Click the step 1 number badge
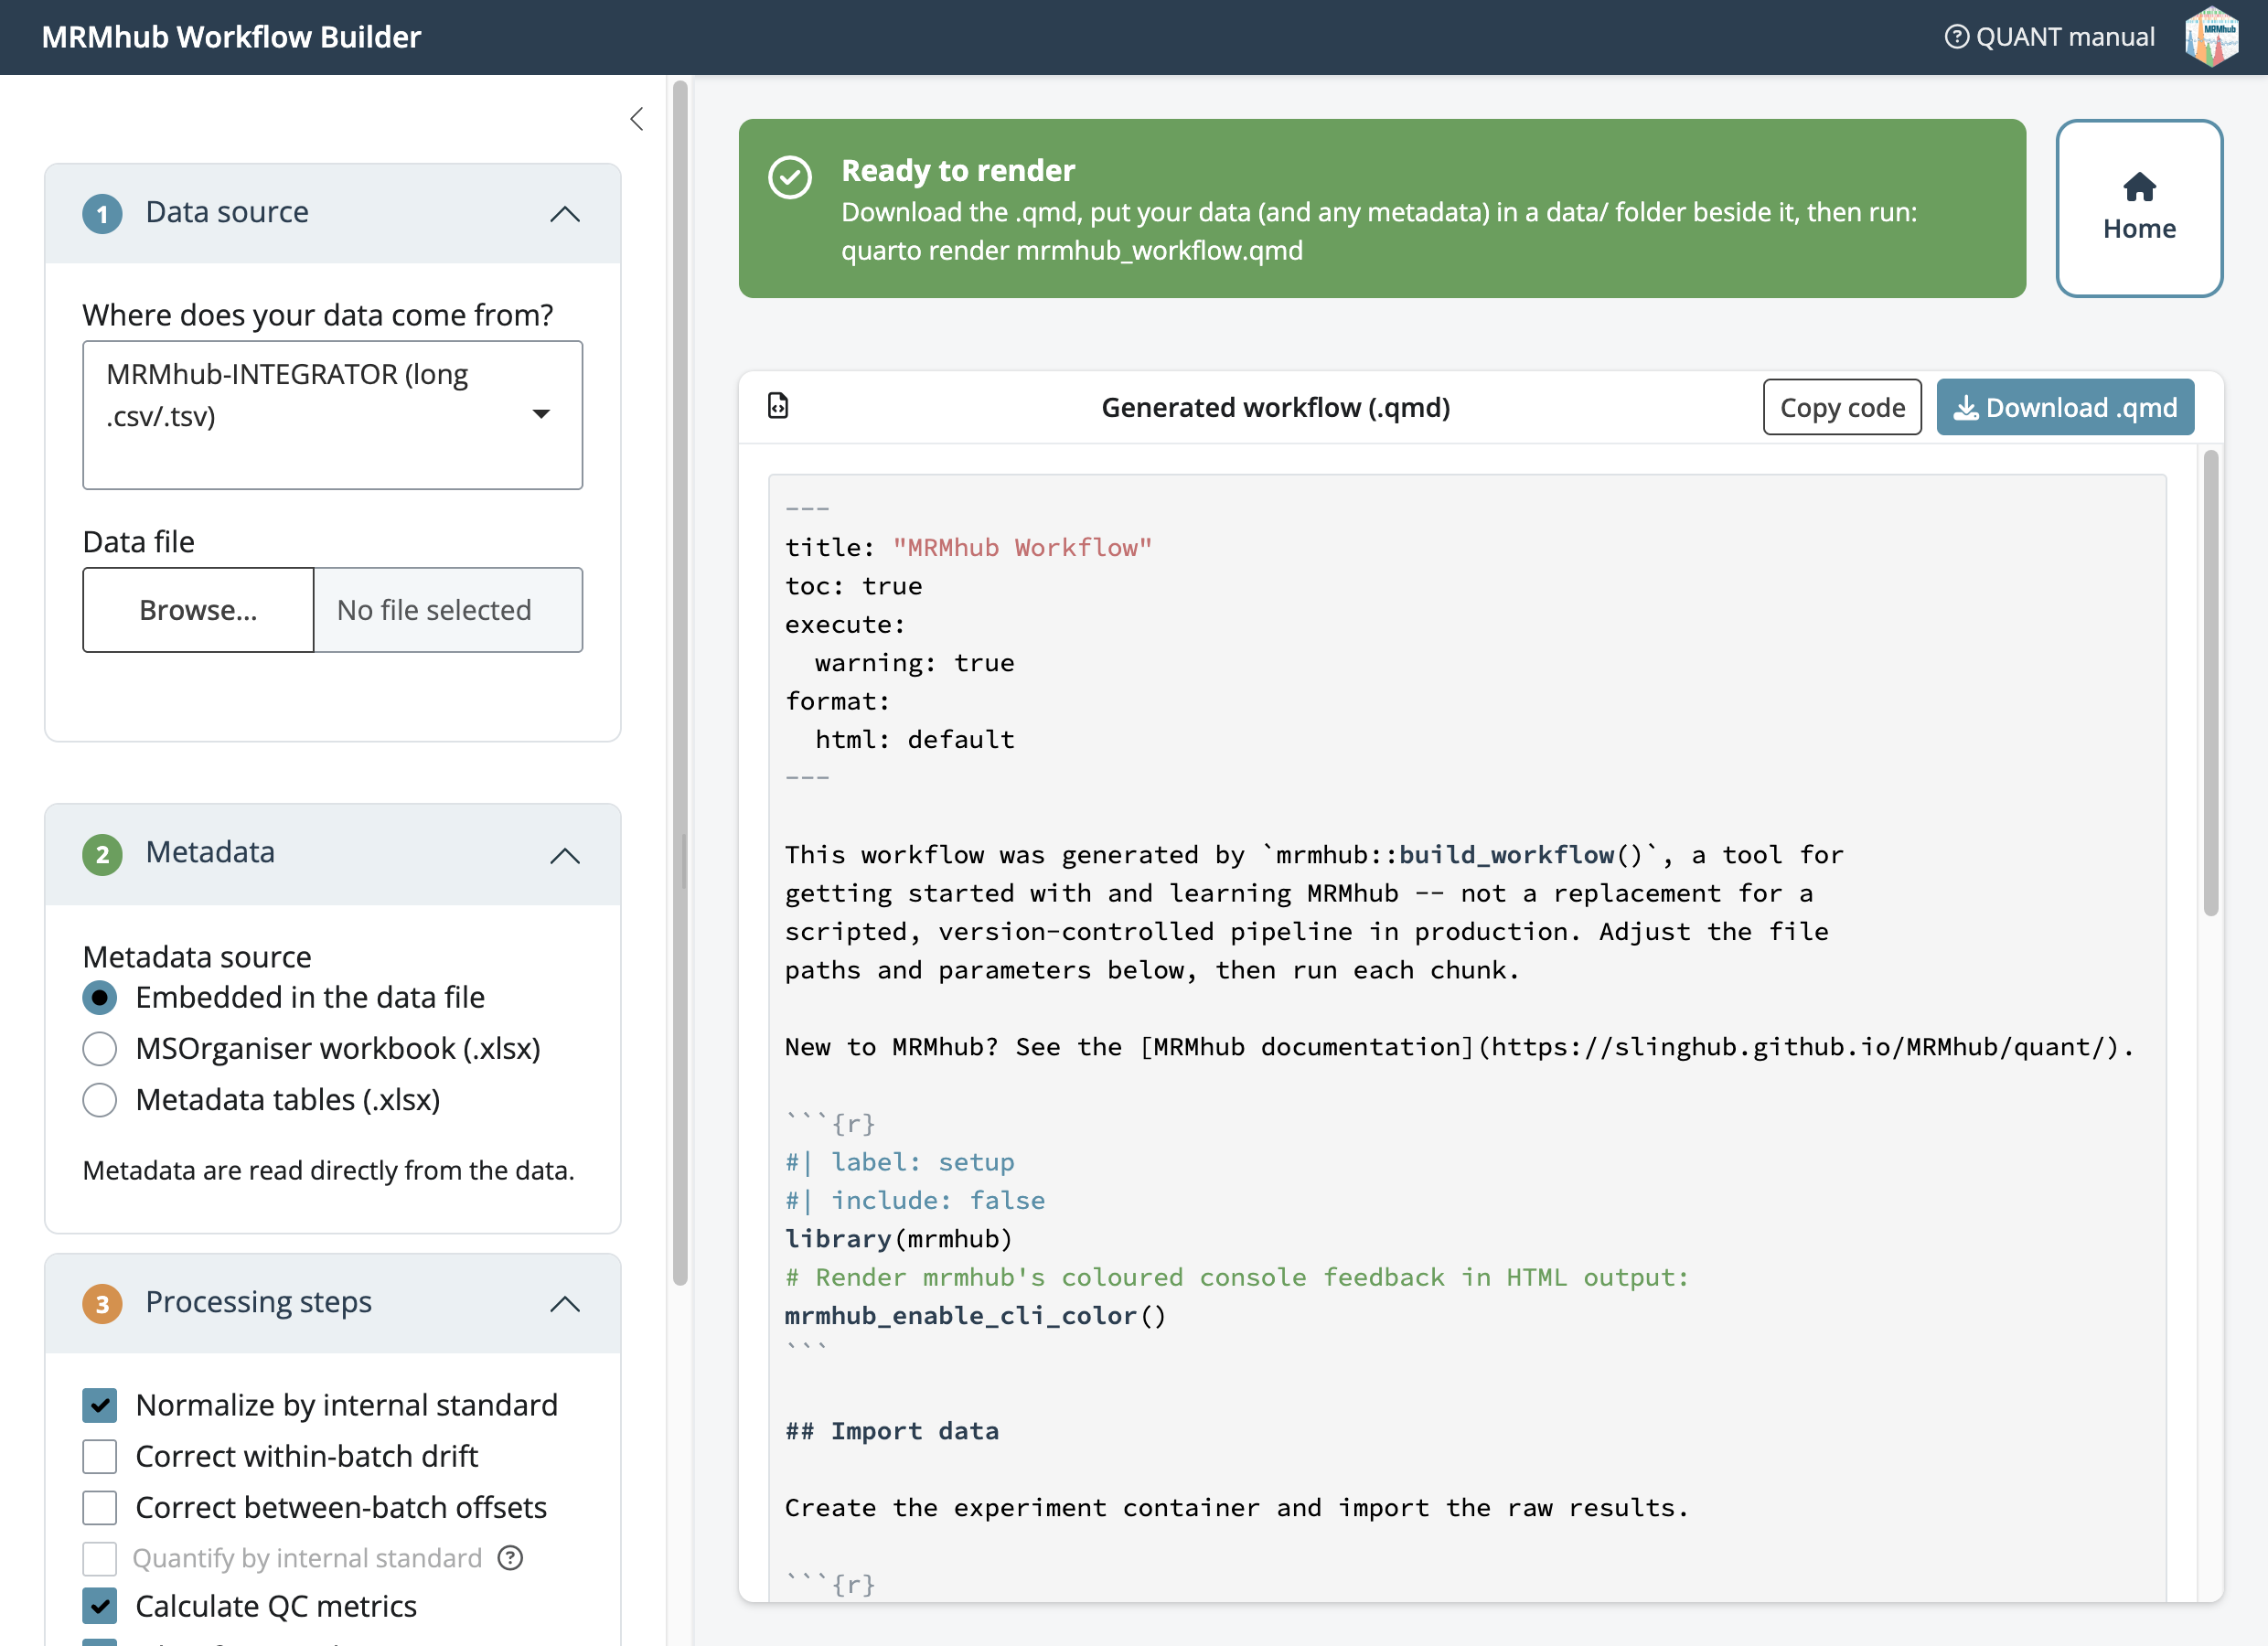Image resolution: width=2268 pixels, height=1646 pixels. pos(102,214)
